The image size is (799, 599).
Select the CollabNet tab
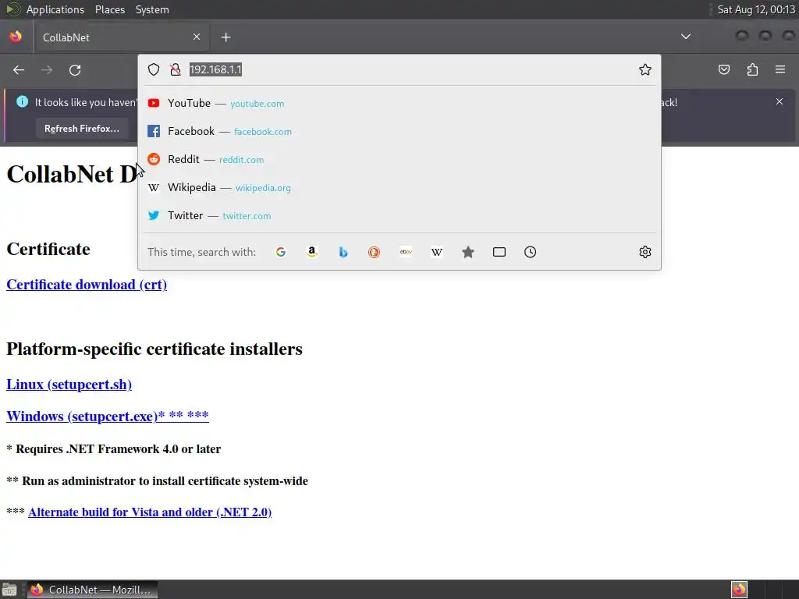coord(121,37)
